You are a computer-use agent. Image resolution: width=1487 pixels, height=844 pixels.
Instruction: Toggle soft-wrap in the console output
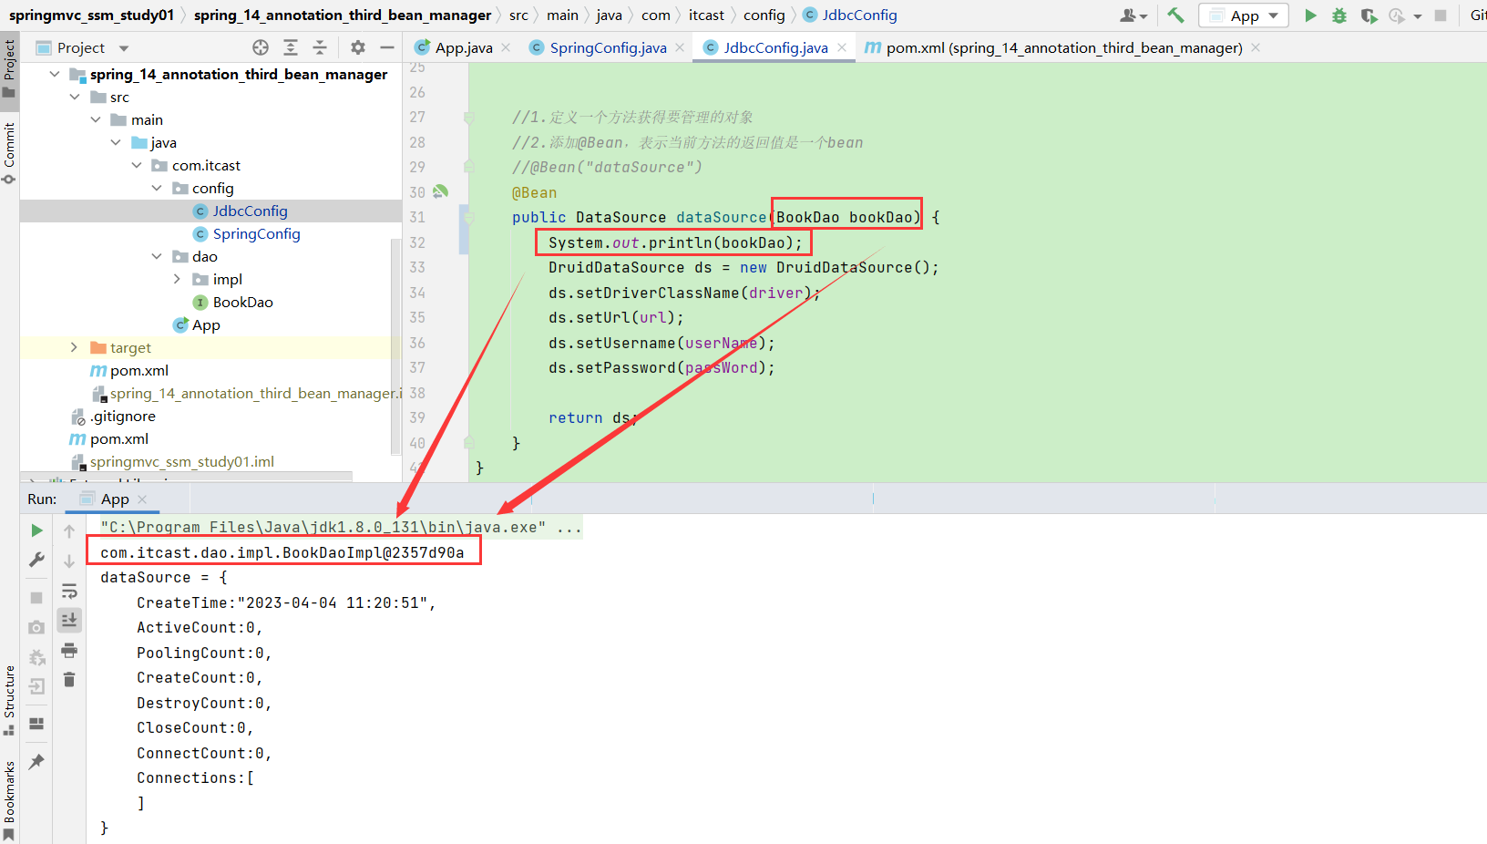click(69, 591)
